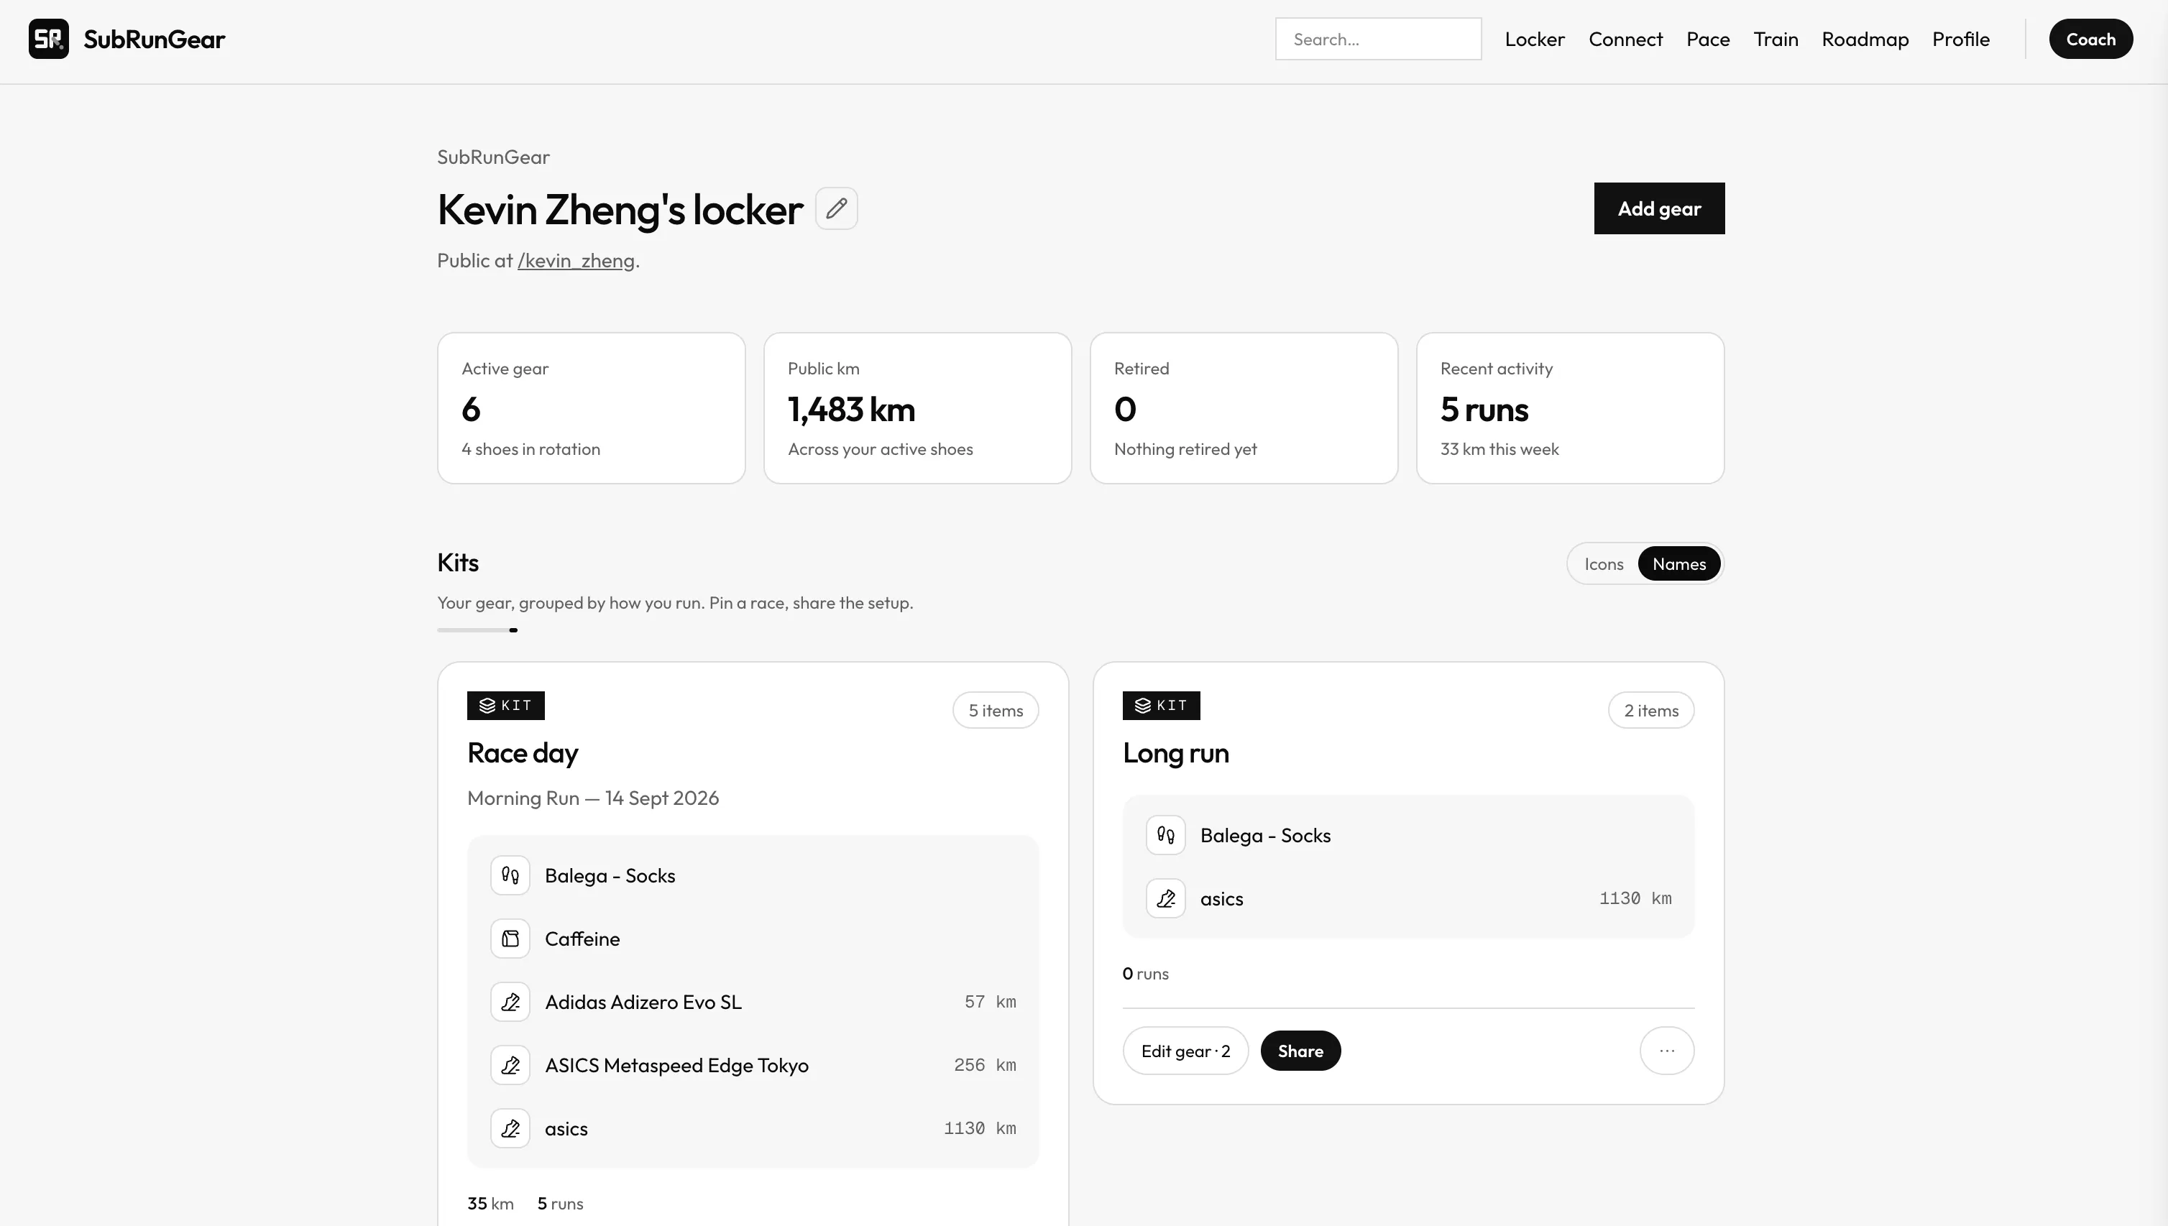
Task: Click Edit gear for Long run kit
Action: tap(1185, 1051)
